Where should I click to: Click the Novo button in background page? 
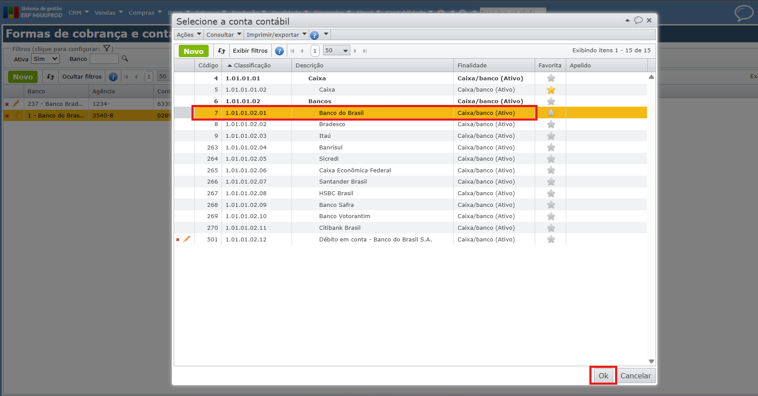coord(23,77)
